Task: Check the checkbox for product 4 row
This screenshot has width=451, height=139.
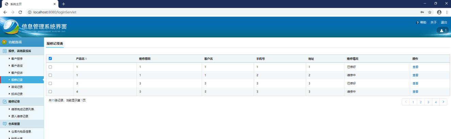Action: [x=50, y=91]
